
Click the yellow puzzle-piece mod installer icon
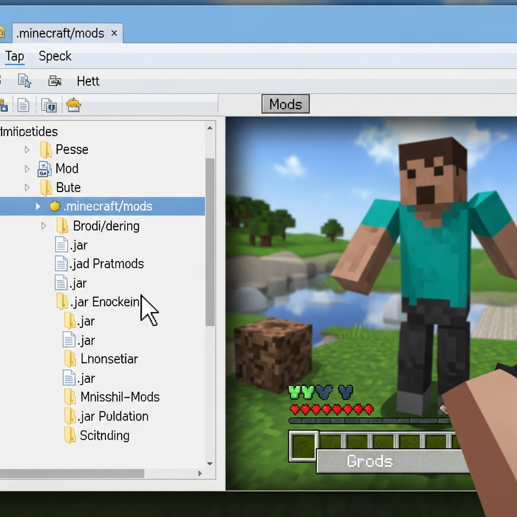point(74,105)
